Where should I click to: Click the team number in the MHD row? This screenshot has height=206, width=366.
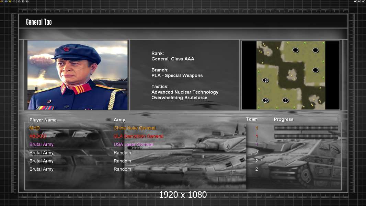coord(256,128)
